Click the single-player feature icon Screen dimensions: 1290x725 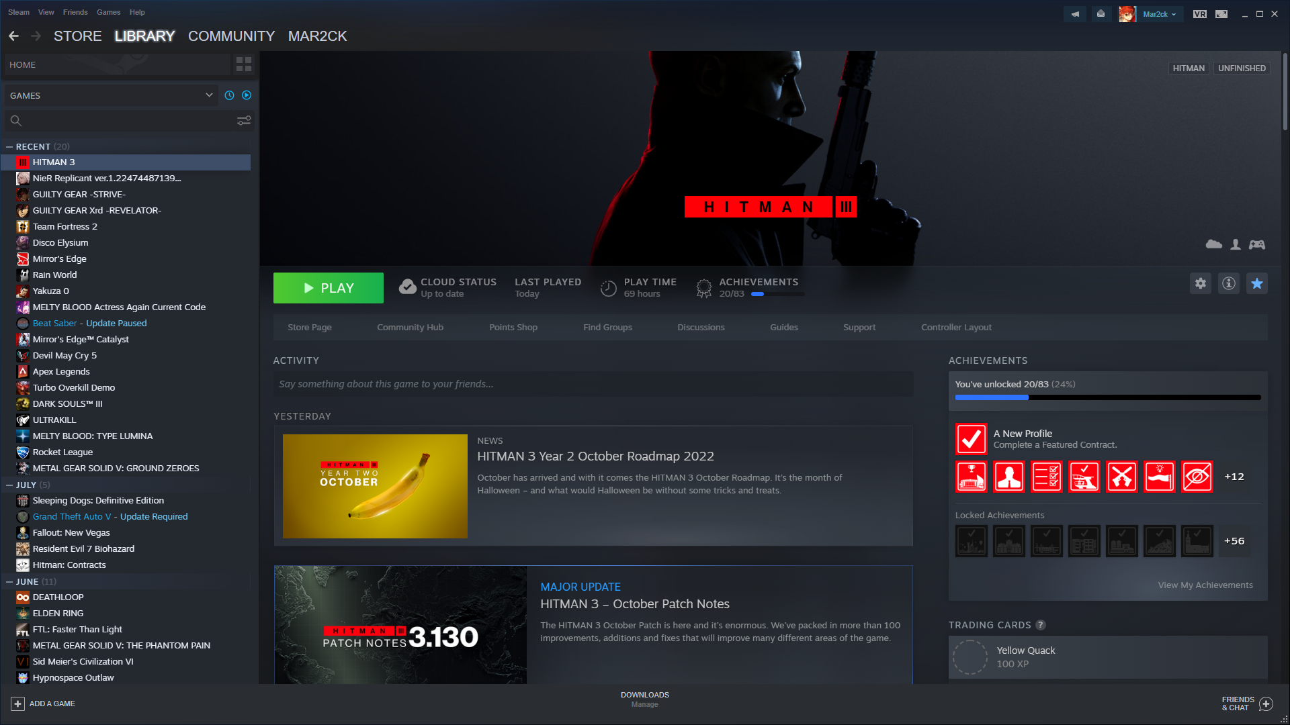coord(1236,244)
